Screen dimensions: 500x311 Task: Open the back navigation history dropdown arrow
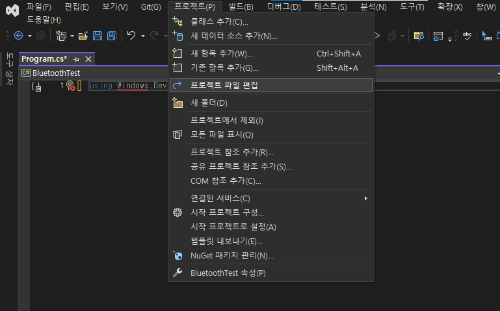click(x=30, y=36)
